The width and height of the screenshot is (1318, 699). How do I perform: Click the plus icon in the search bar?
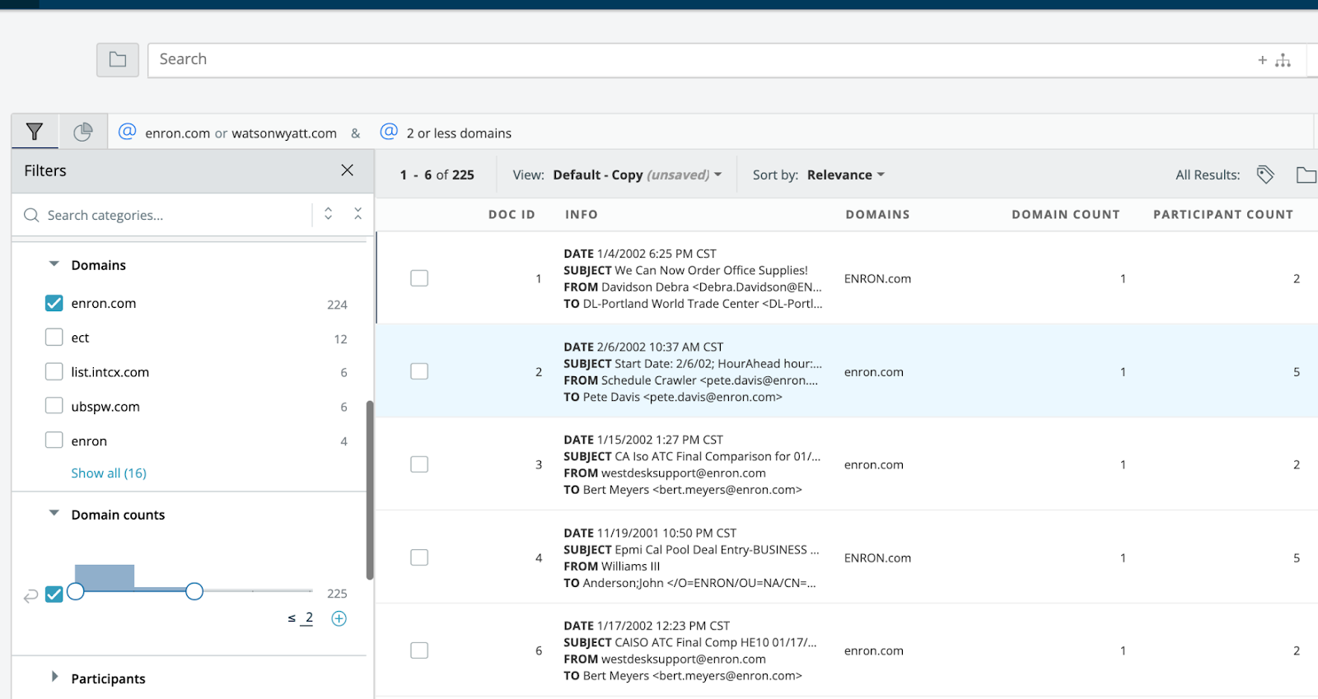point(1262,60)
